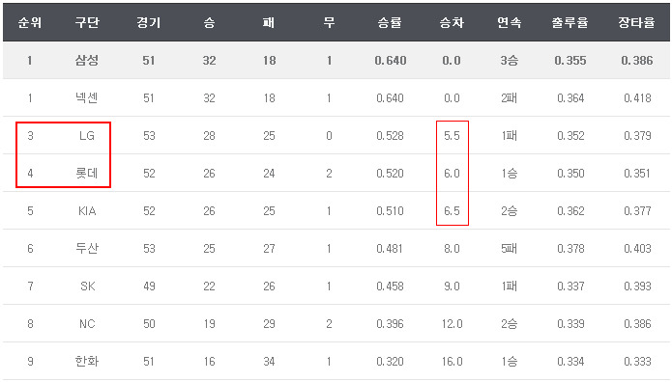
Task: Open the 삼성 team name
Action: [x=87, y=61]
